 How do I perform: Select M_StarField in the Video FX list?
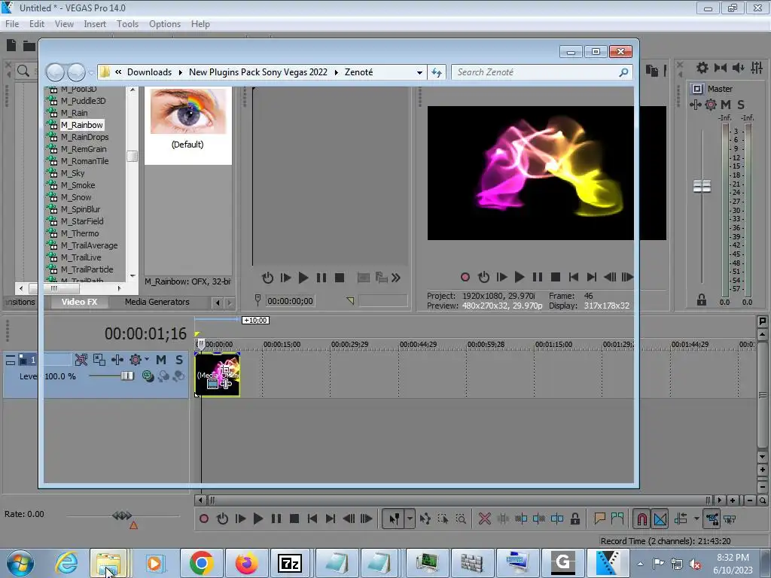81,221
